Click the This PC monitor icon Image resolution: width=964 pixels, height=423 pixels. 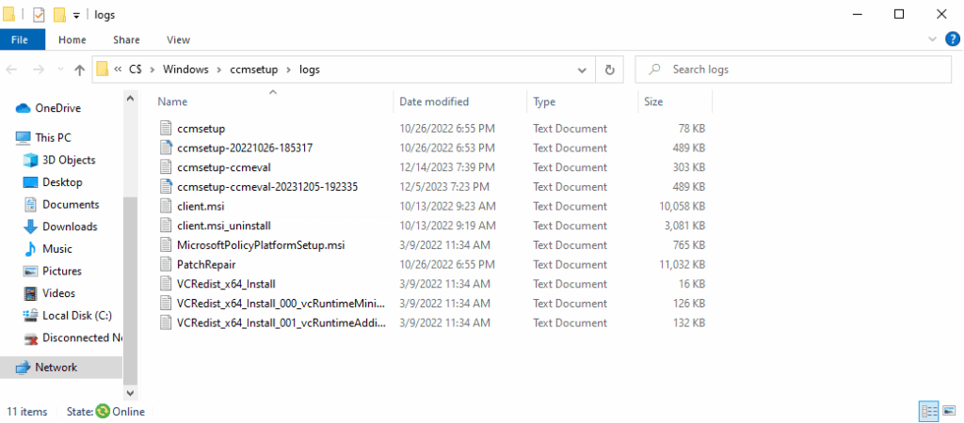coord(23,137)
